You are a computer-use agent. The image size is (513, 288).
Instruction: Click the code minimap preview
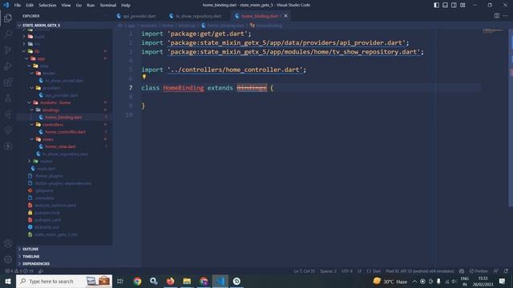coord(494,31)
